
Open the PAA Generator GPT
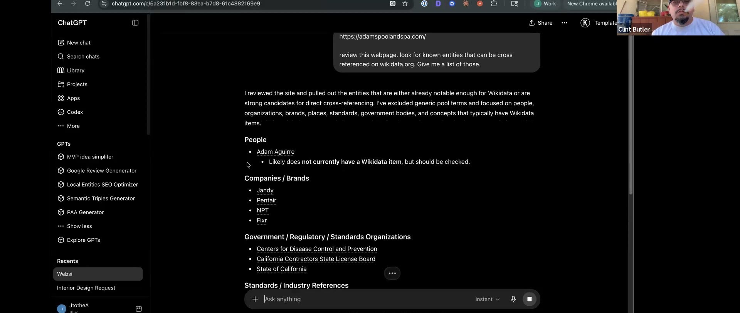point(98,212)
